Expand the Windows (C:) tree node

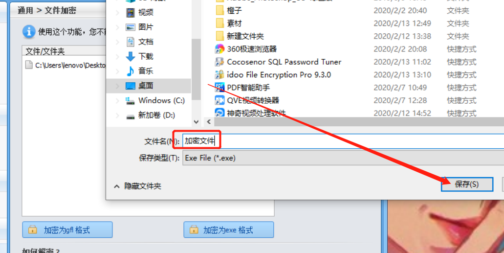[117, 100]
